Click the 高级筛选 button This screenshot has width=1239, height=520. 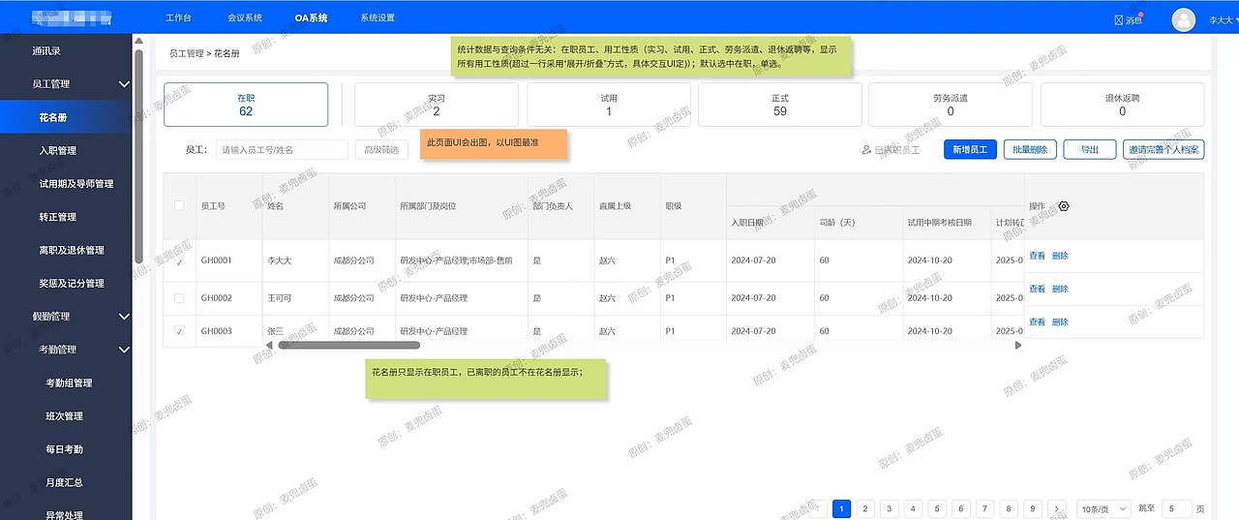[381, 150]
